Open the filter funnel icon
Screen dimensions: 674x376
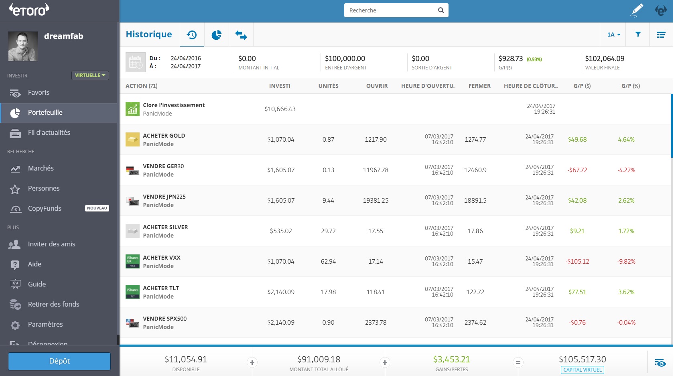[x=638, y=35]
